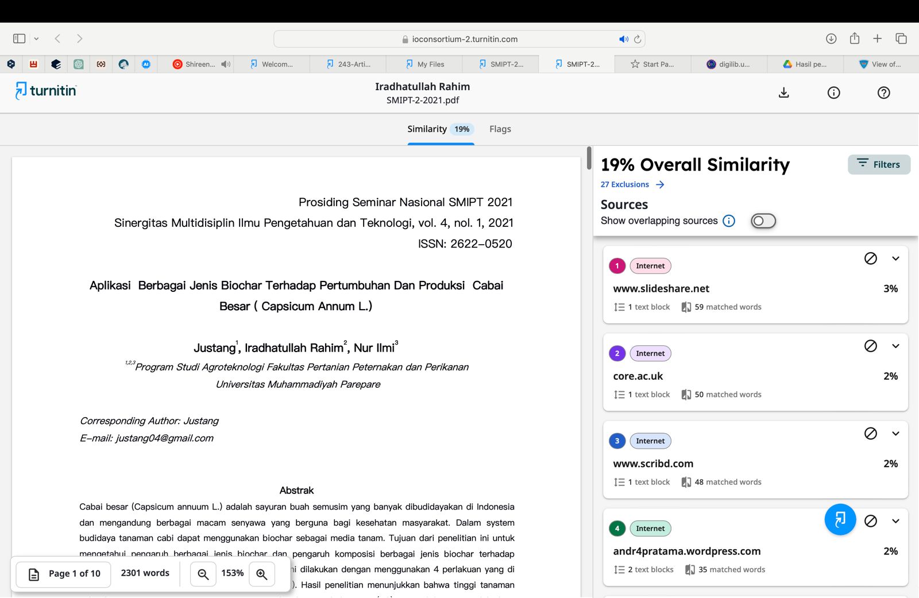Exclude www.slideshare.net source
Viewport: 919px width, 598px height.
pos(871,259)
